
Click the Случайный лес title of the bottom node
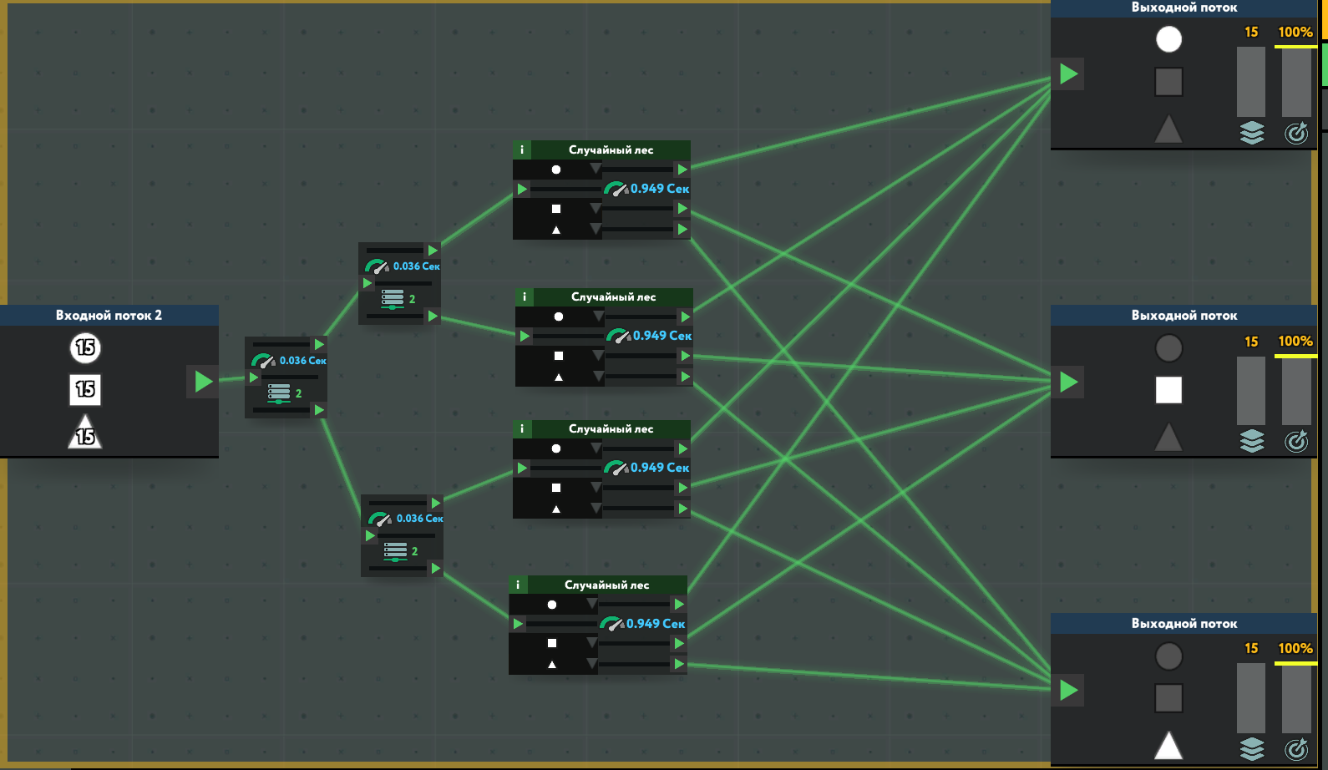tap(607, 585)
